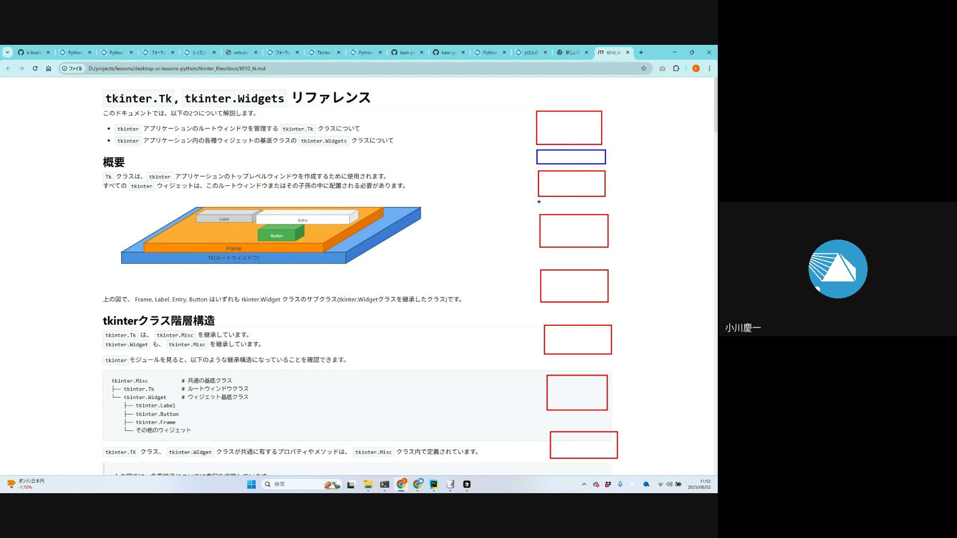Open a new browser tab
Viewport: 957px width, 538px height.
click(x=641, y=52)
